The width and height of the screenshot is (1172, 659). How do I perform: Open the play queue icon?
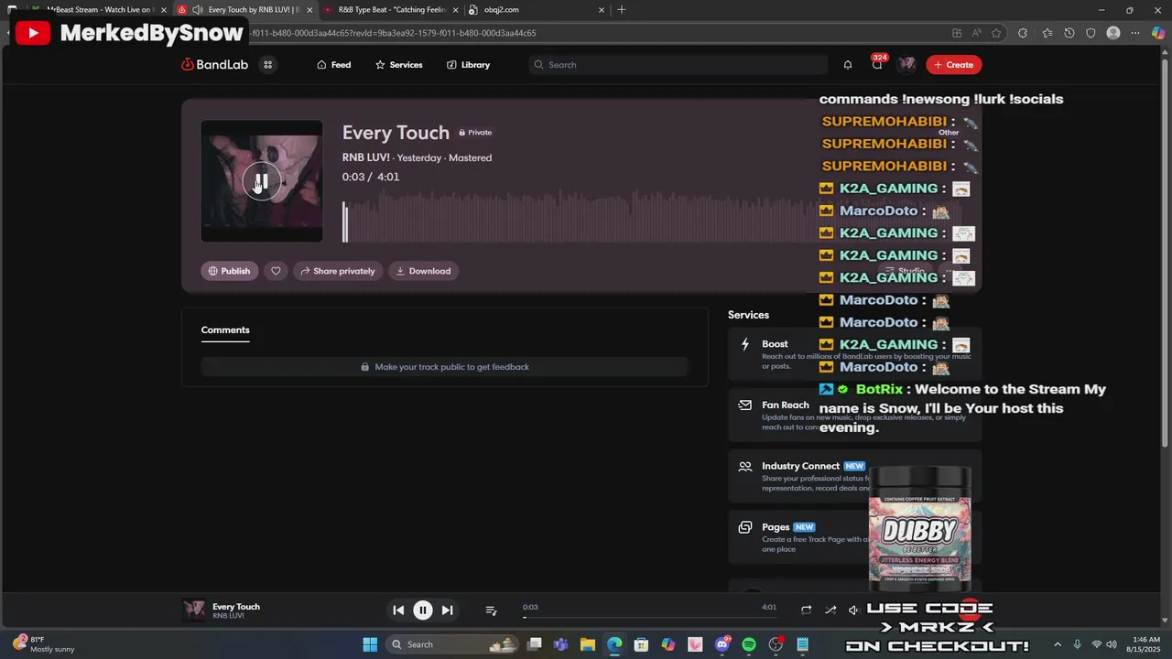(491, 610)
